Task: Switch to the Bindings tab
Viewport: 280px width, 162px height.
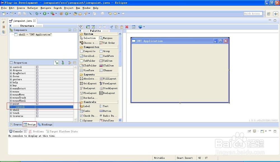Action: coord(45,124)
